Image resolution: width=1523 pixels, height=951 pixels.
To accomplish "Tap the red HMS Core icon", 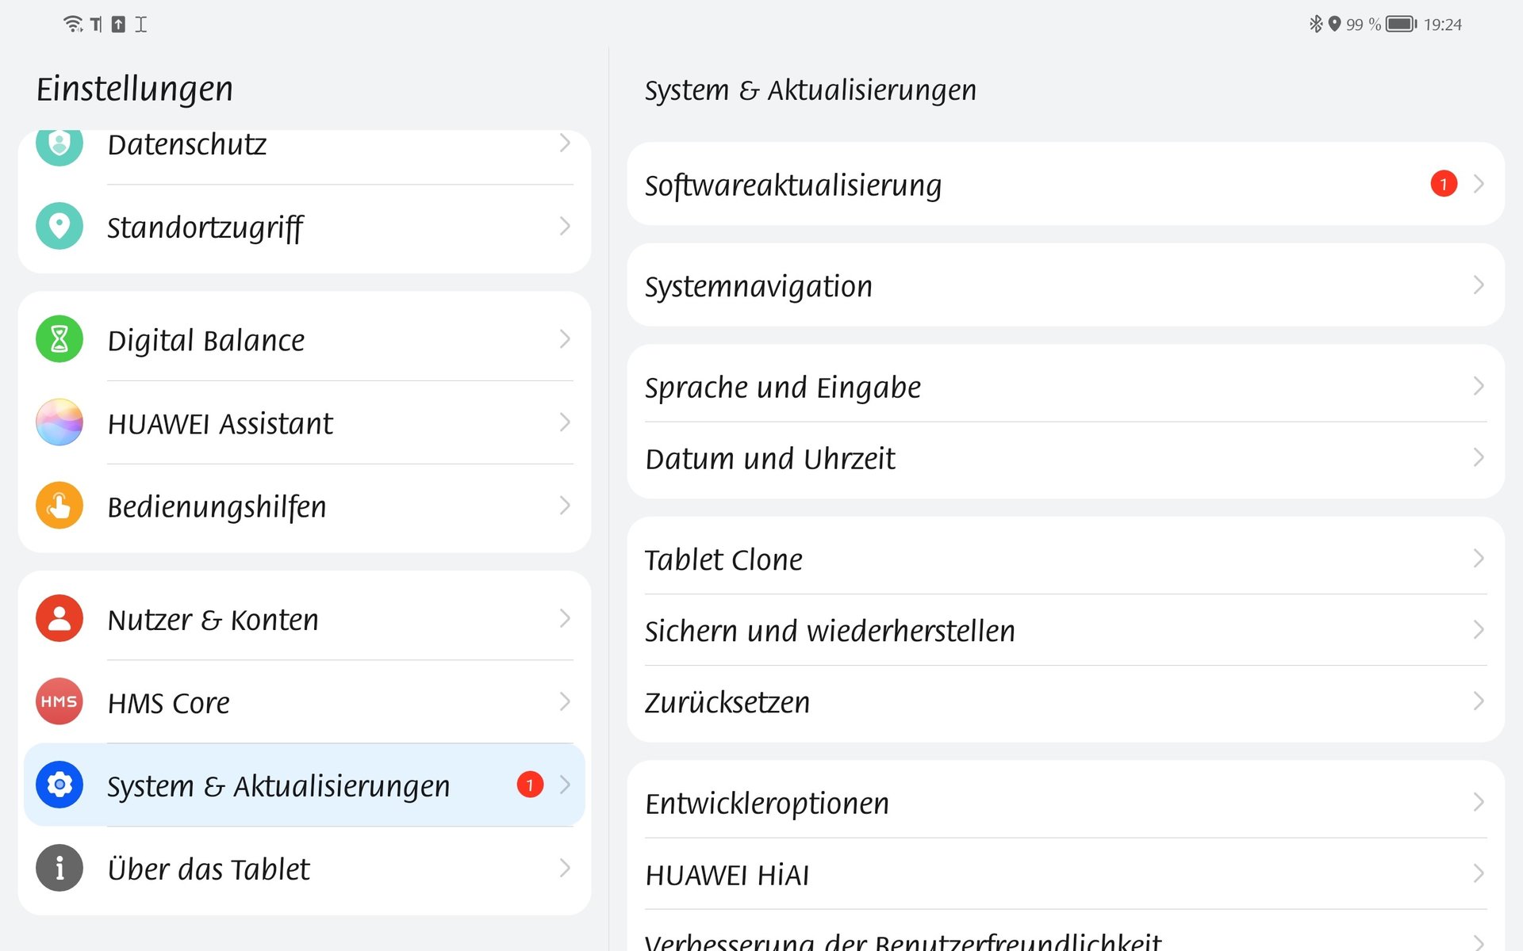I will (x=59, y=701).
